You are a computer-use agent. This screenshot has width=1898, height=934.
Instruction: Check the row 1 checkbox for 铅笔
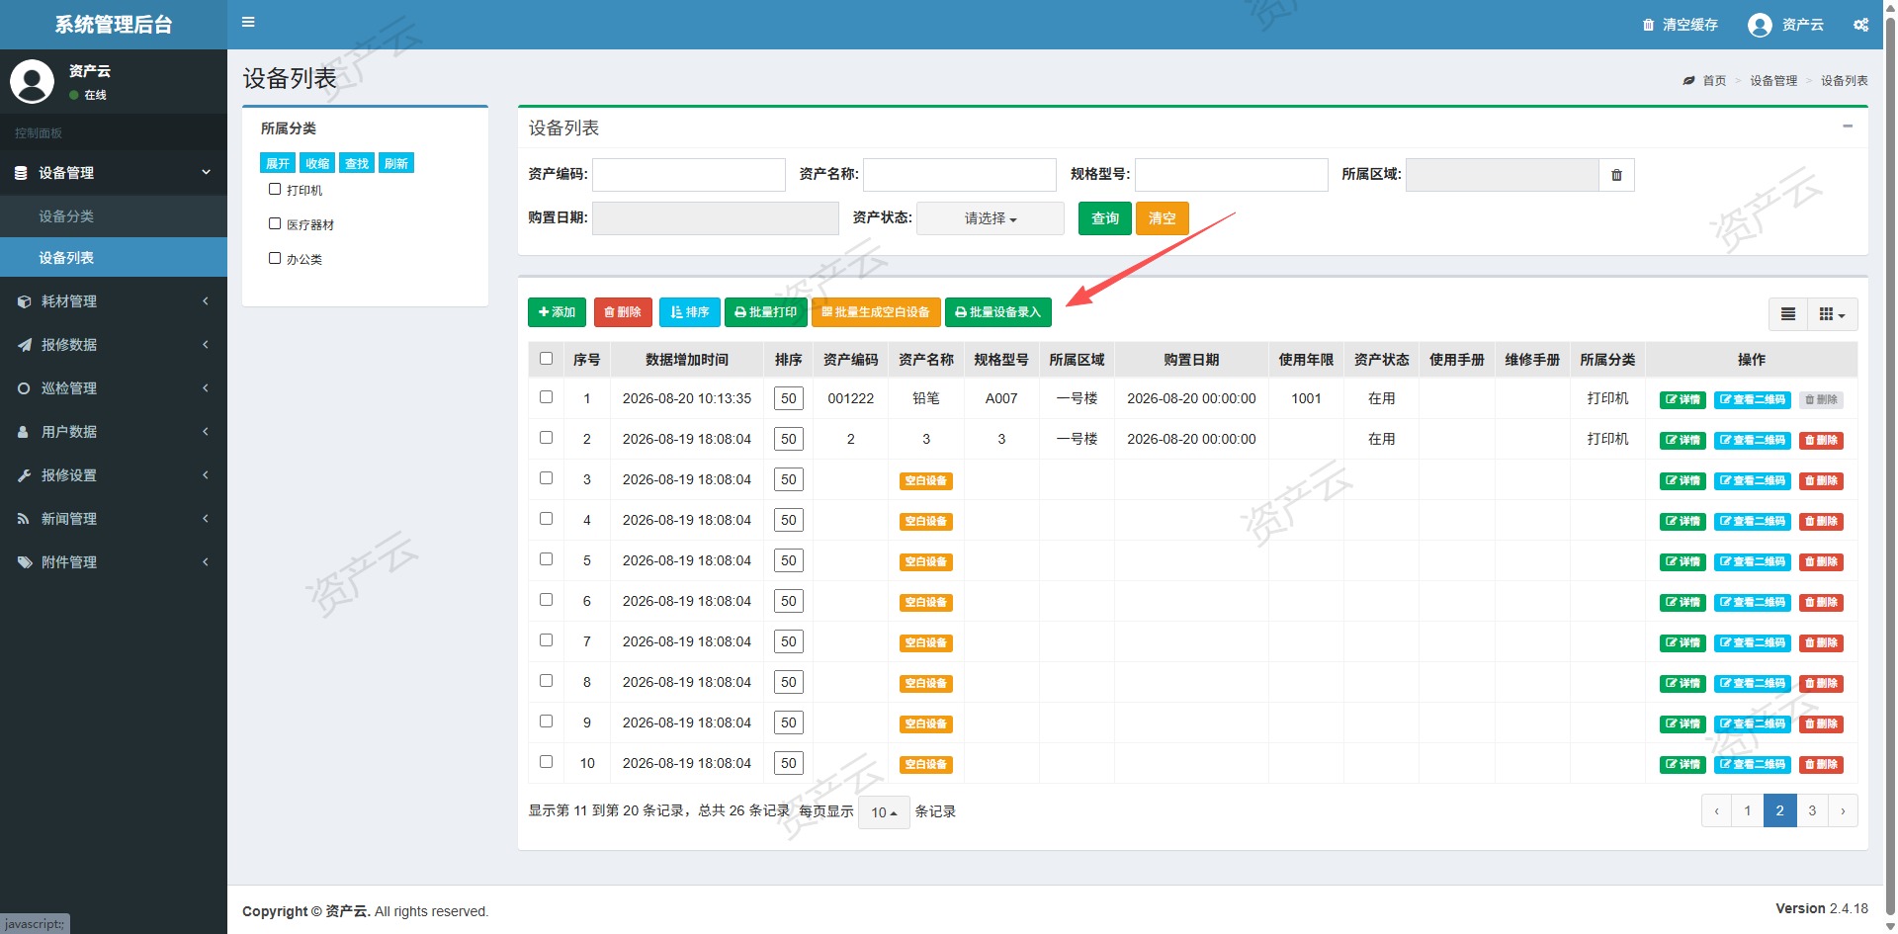[x=546, y=397]
